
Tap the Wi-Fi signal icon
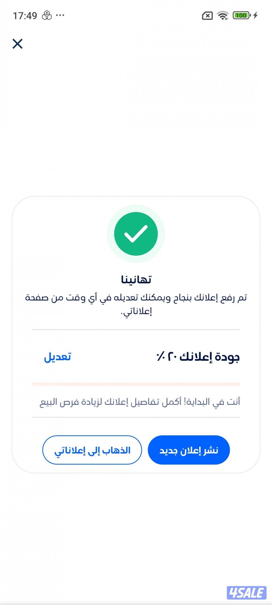tap(223, 16)
